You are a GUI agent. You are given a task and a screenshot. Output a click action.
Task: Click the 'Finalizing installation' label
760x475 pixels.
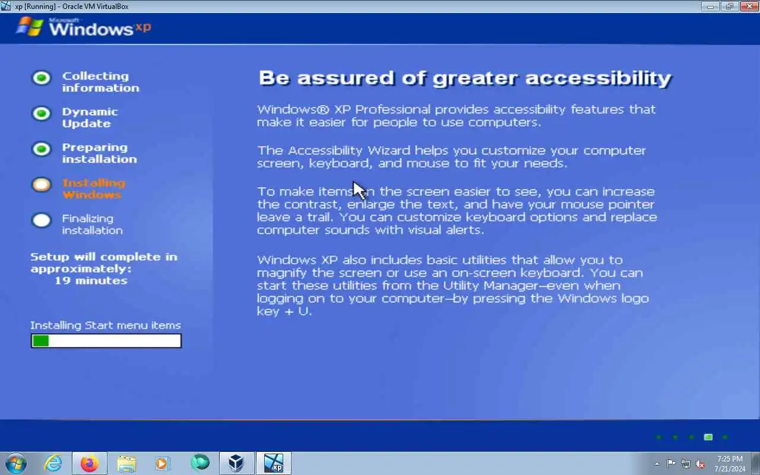click(x=92, y=224)
